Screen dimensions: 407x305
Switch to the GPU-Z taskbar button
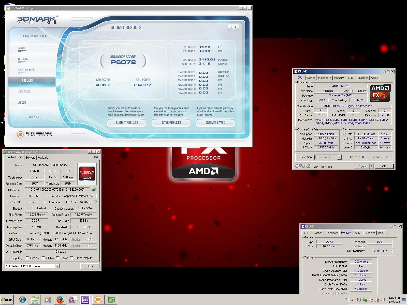111,300
